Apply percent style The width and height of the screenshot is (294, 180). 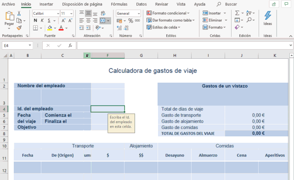tap(130, 21)
